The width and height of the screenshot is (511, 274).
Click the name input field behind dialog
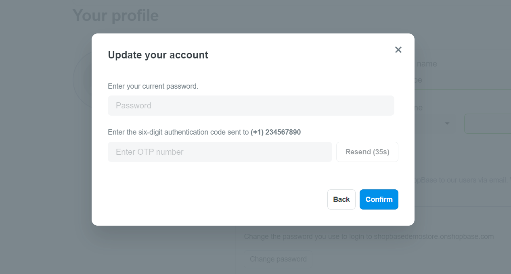click(x=463, y=80)
